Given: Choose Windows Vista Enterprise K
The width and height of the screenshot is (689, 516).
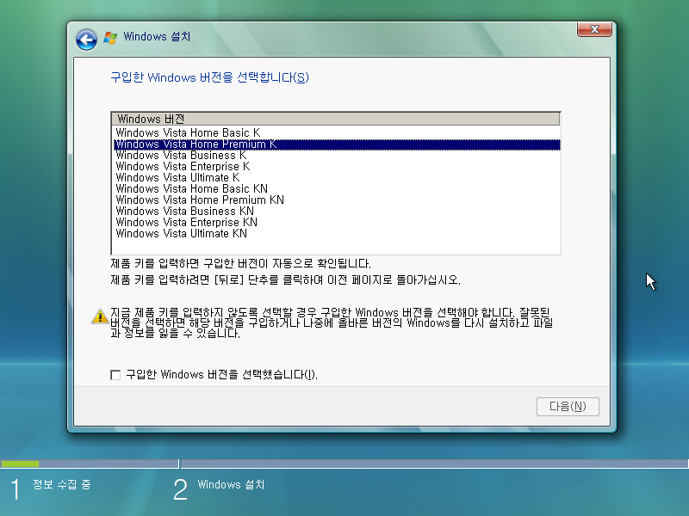Looking at the screenshot, I should [337, 166].
